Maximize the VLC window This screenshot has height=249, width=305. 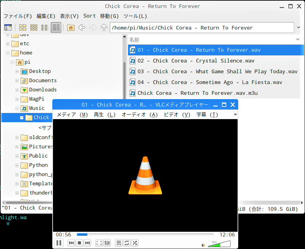coord(224,105)
